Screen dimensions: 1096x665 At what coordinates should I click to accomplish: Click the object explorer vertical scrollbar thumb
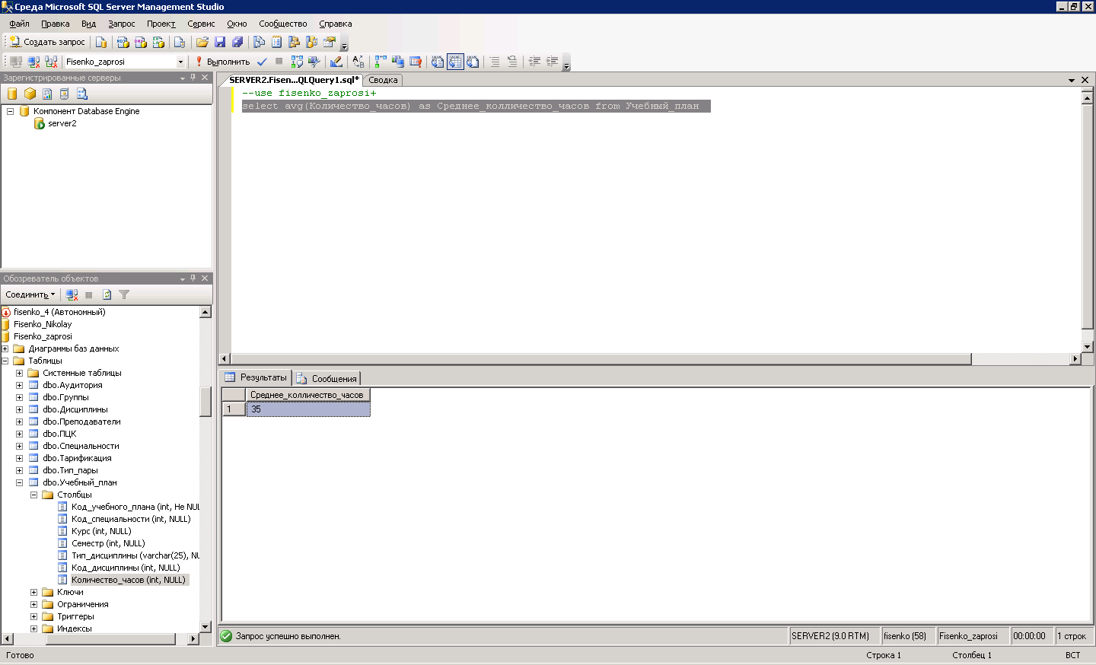coord(205,402)
